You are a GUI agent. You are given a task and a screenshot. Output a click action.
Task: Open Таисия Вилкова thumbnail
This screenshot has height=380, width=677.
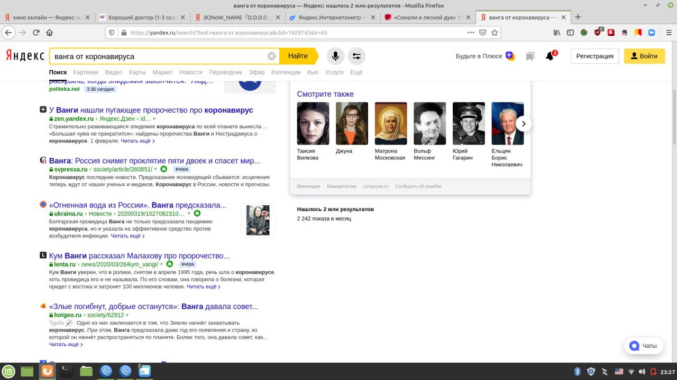coord(313,123)
